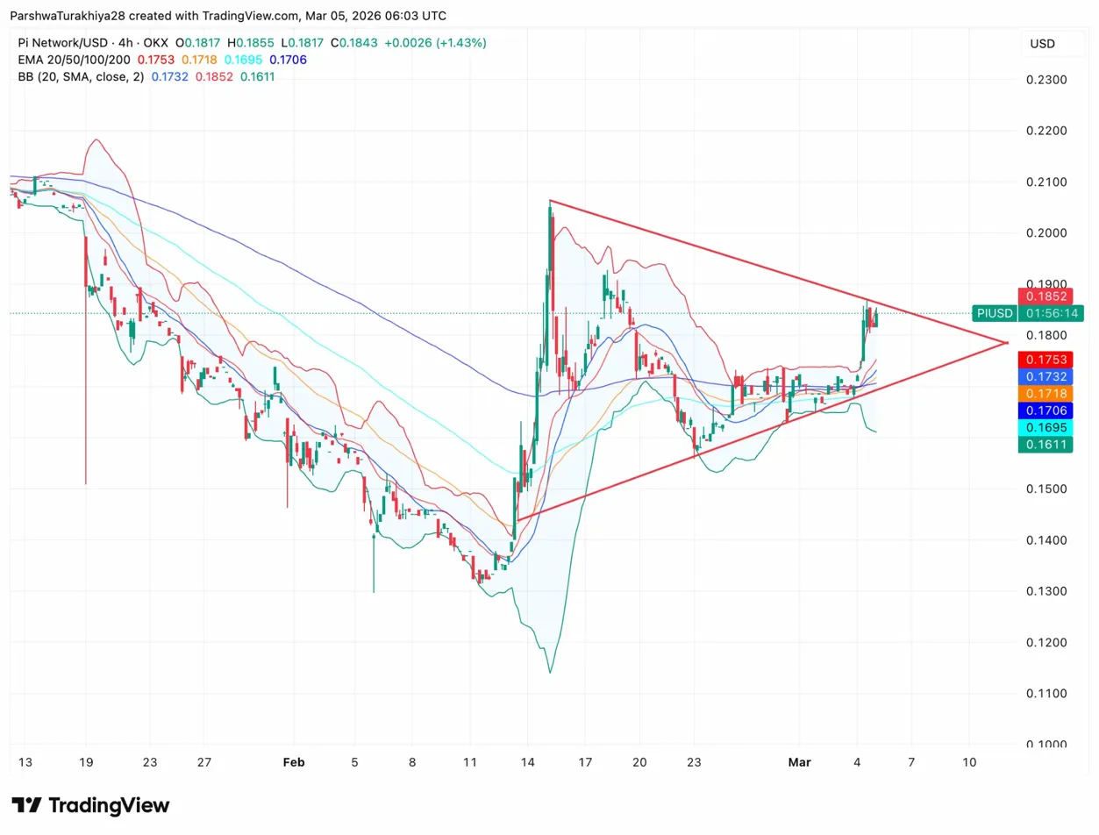Click the 0.1800 value on the price scale
This screenshot has width=1099, height=835.
(x=1048, y=335)
